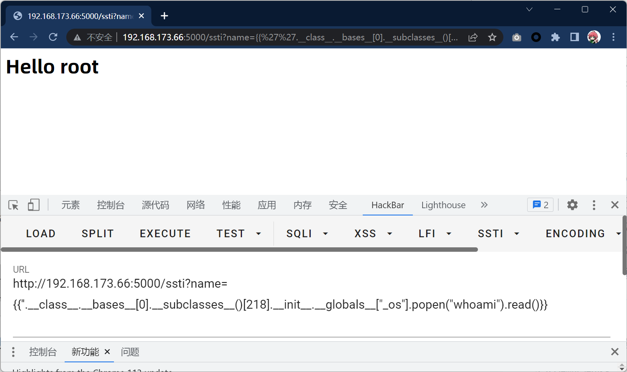Click the inspect element picker icon
The height and width of the screenshot is (372, 627).
pos(13,205)
